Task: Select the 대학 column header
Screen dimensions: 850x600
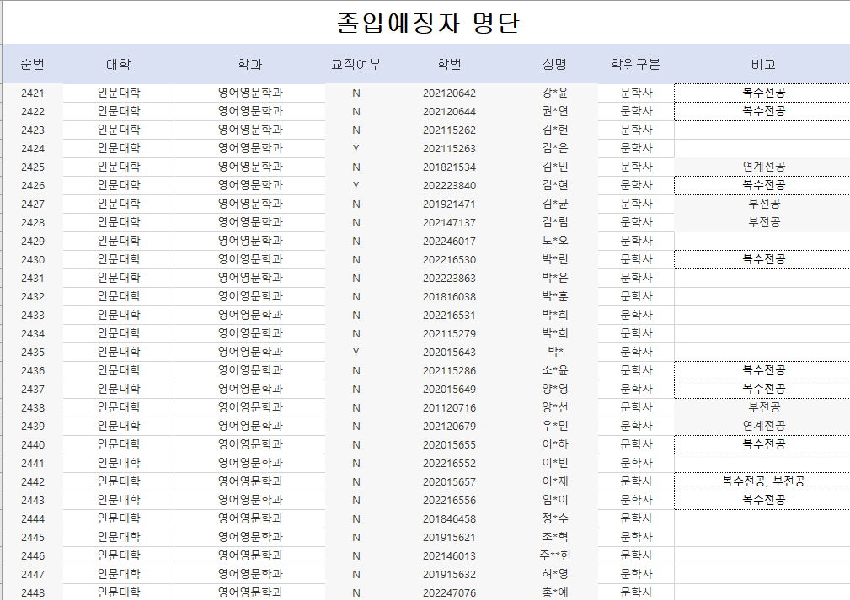Action: click(x=119, y=65)
